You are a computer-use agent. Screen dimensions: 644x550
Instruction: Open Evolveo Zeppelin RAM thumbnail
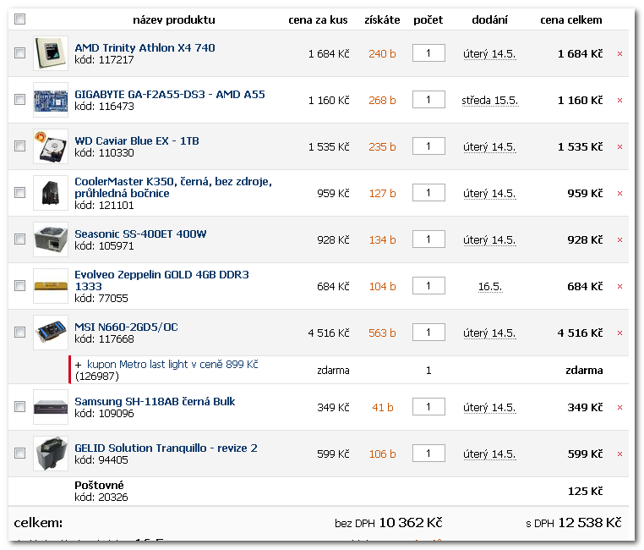(51, 286)
